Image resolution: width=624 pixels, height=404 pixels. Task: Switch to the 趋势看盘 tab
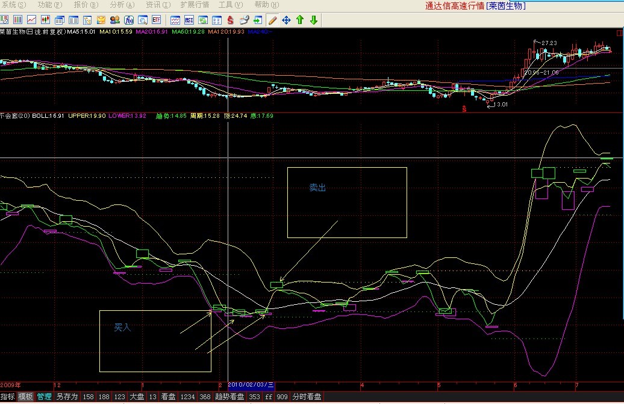pos(229,397)
